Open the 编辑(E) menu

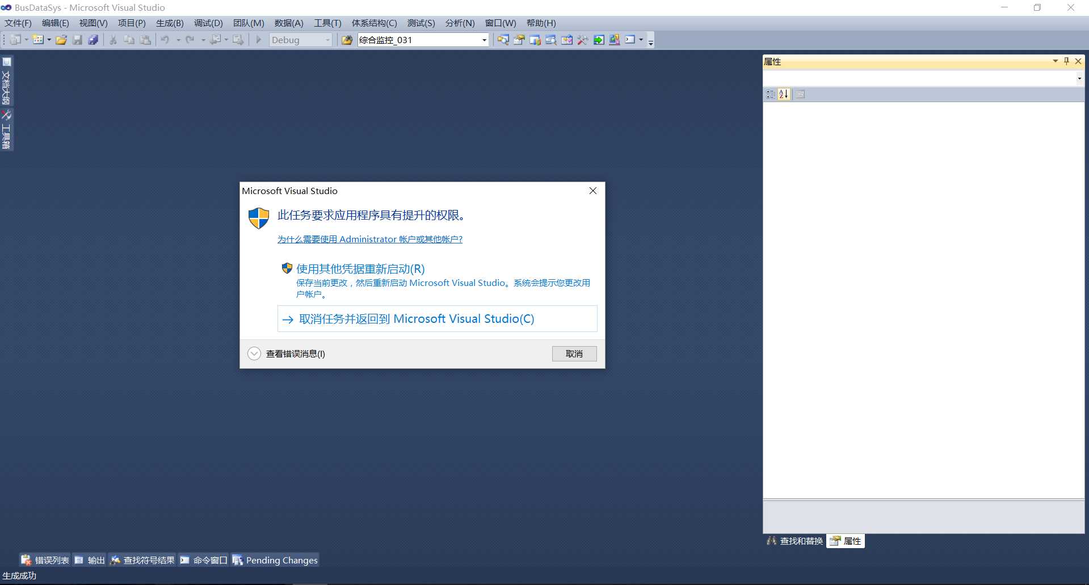pyautogui.click(x=56, y=23)
